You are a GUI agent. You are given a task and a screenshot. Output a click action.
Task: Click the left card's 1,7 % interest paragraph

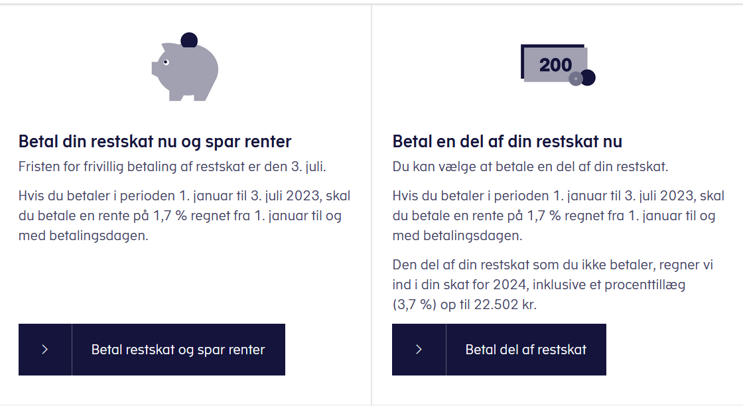pyautogui.click(x=184, y=216)
